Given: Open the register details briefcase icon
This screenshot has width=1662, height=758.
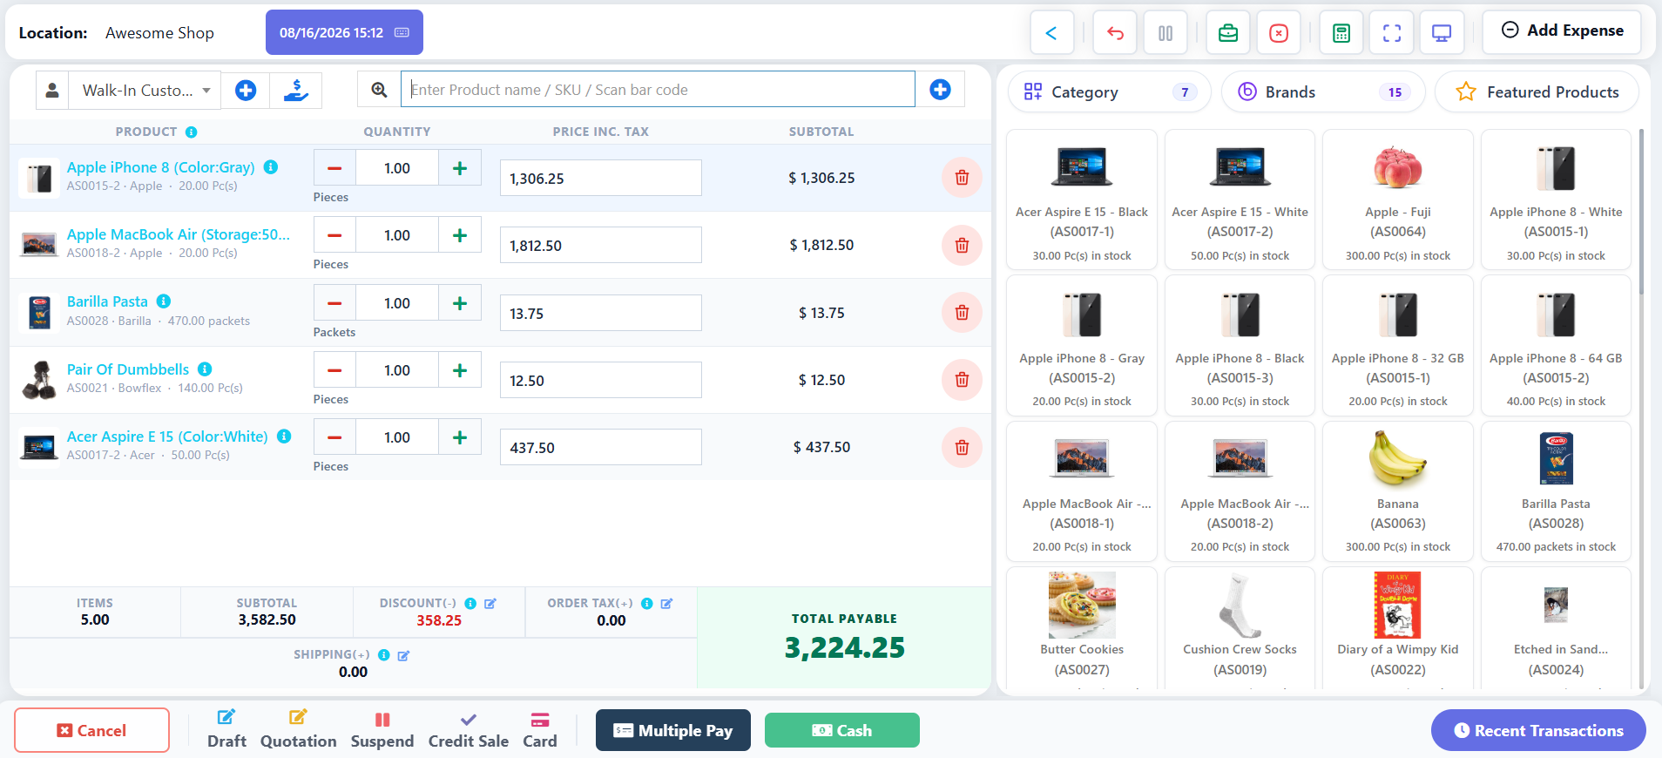Looking at the screenshot, I should pyautogui.click(x=1228, y=33).
